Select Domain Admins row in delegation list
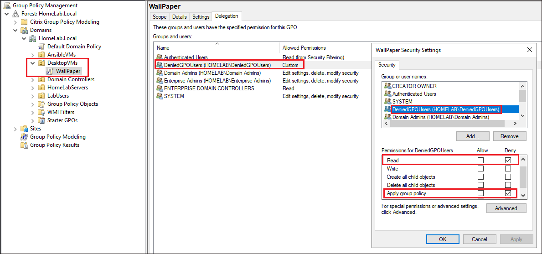The width and height of the screenshot is (542, 254). coord(212,73)
